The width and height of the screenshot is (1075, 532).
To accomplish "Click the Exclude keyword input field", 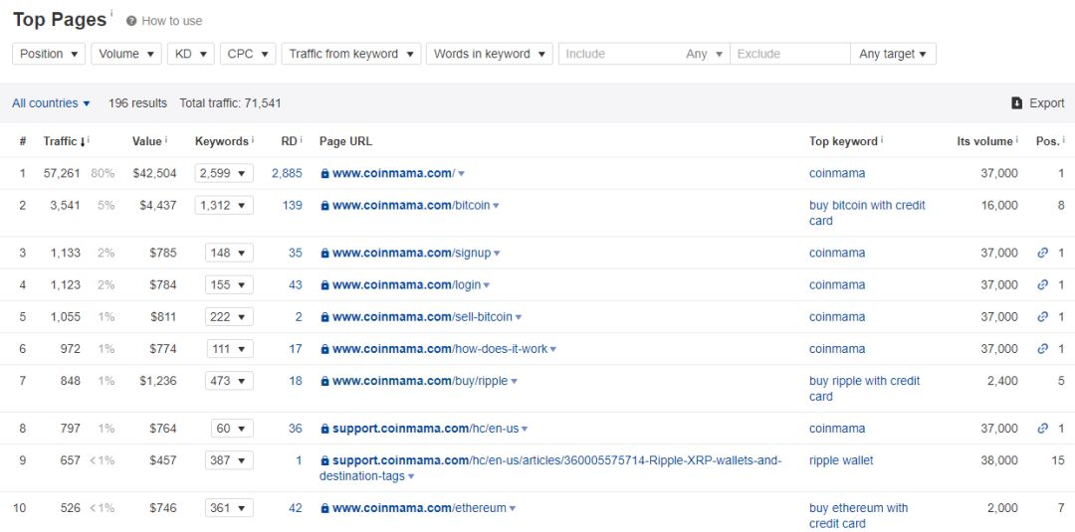I will [x=789, y=54].
